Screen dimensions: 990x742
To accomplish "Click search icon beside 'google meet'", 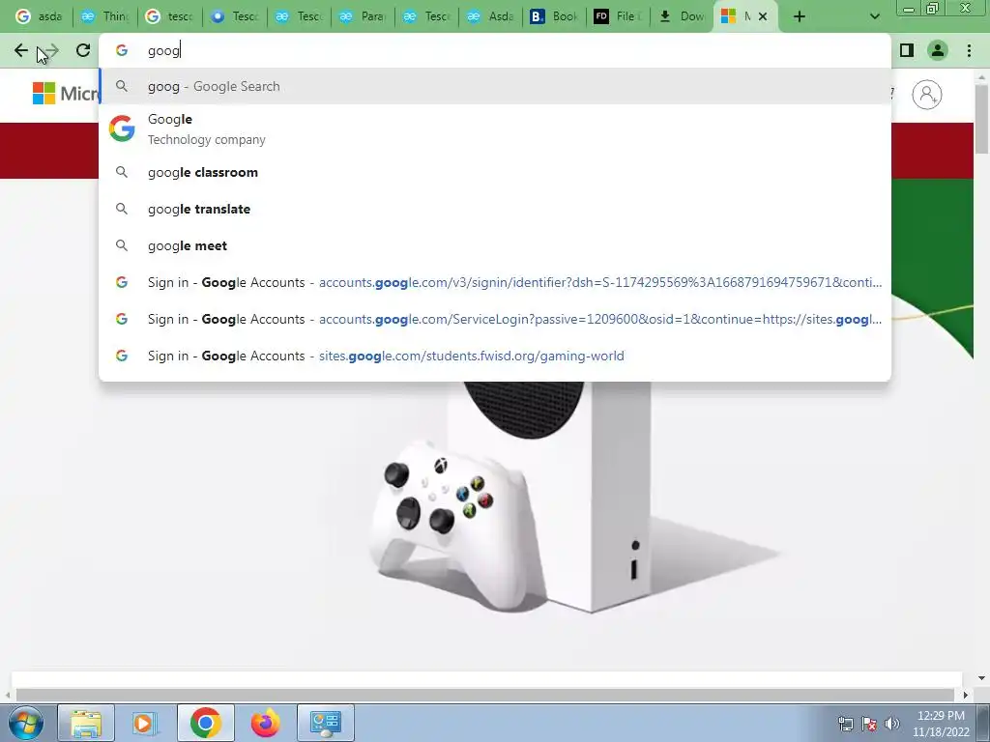I will point(122,245).
